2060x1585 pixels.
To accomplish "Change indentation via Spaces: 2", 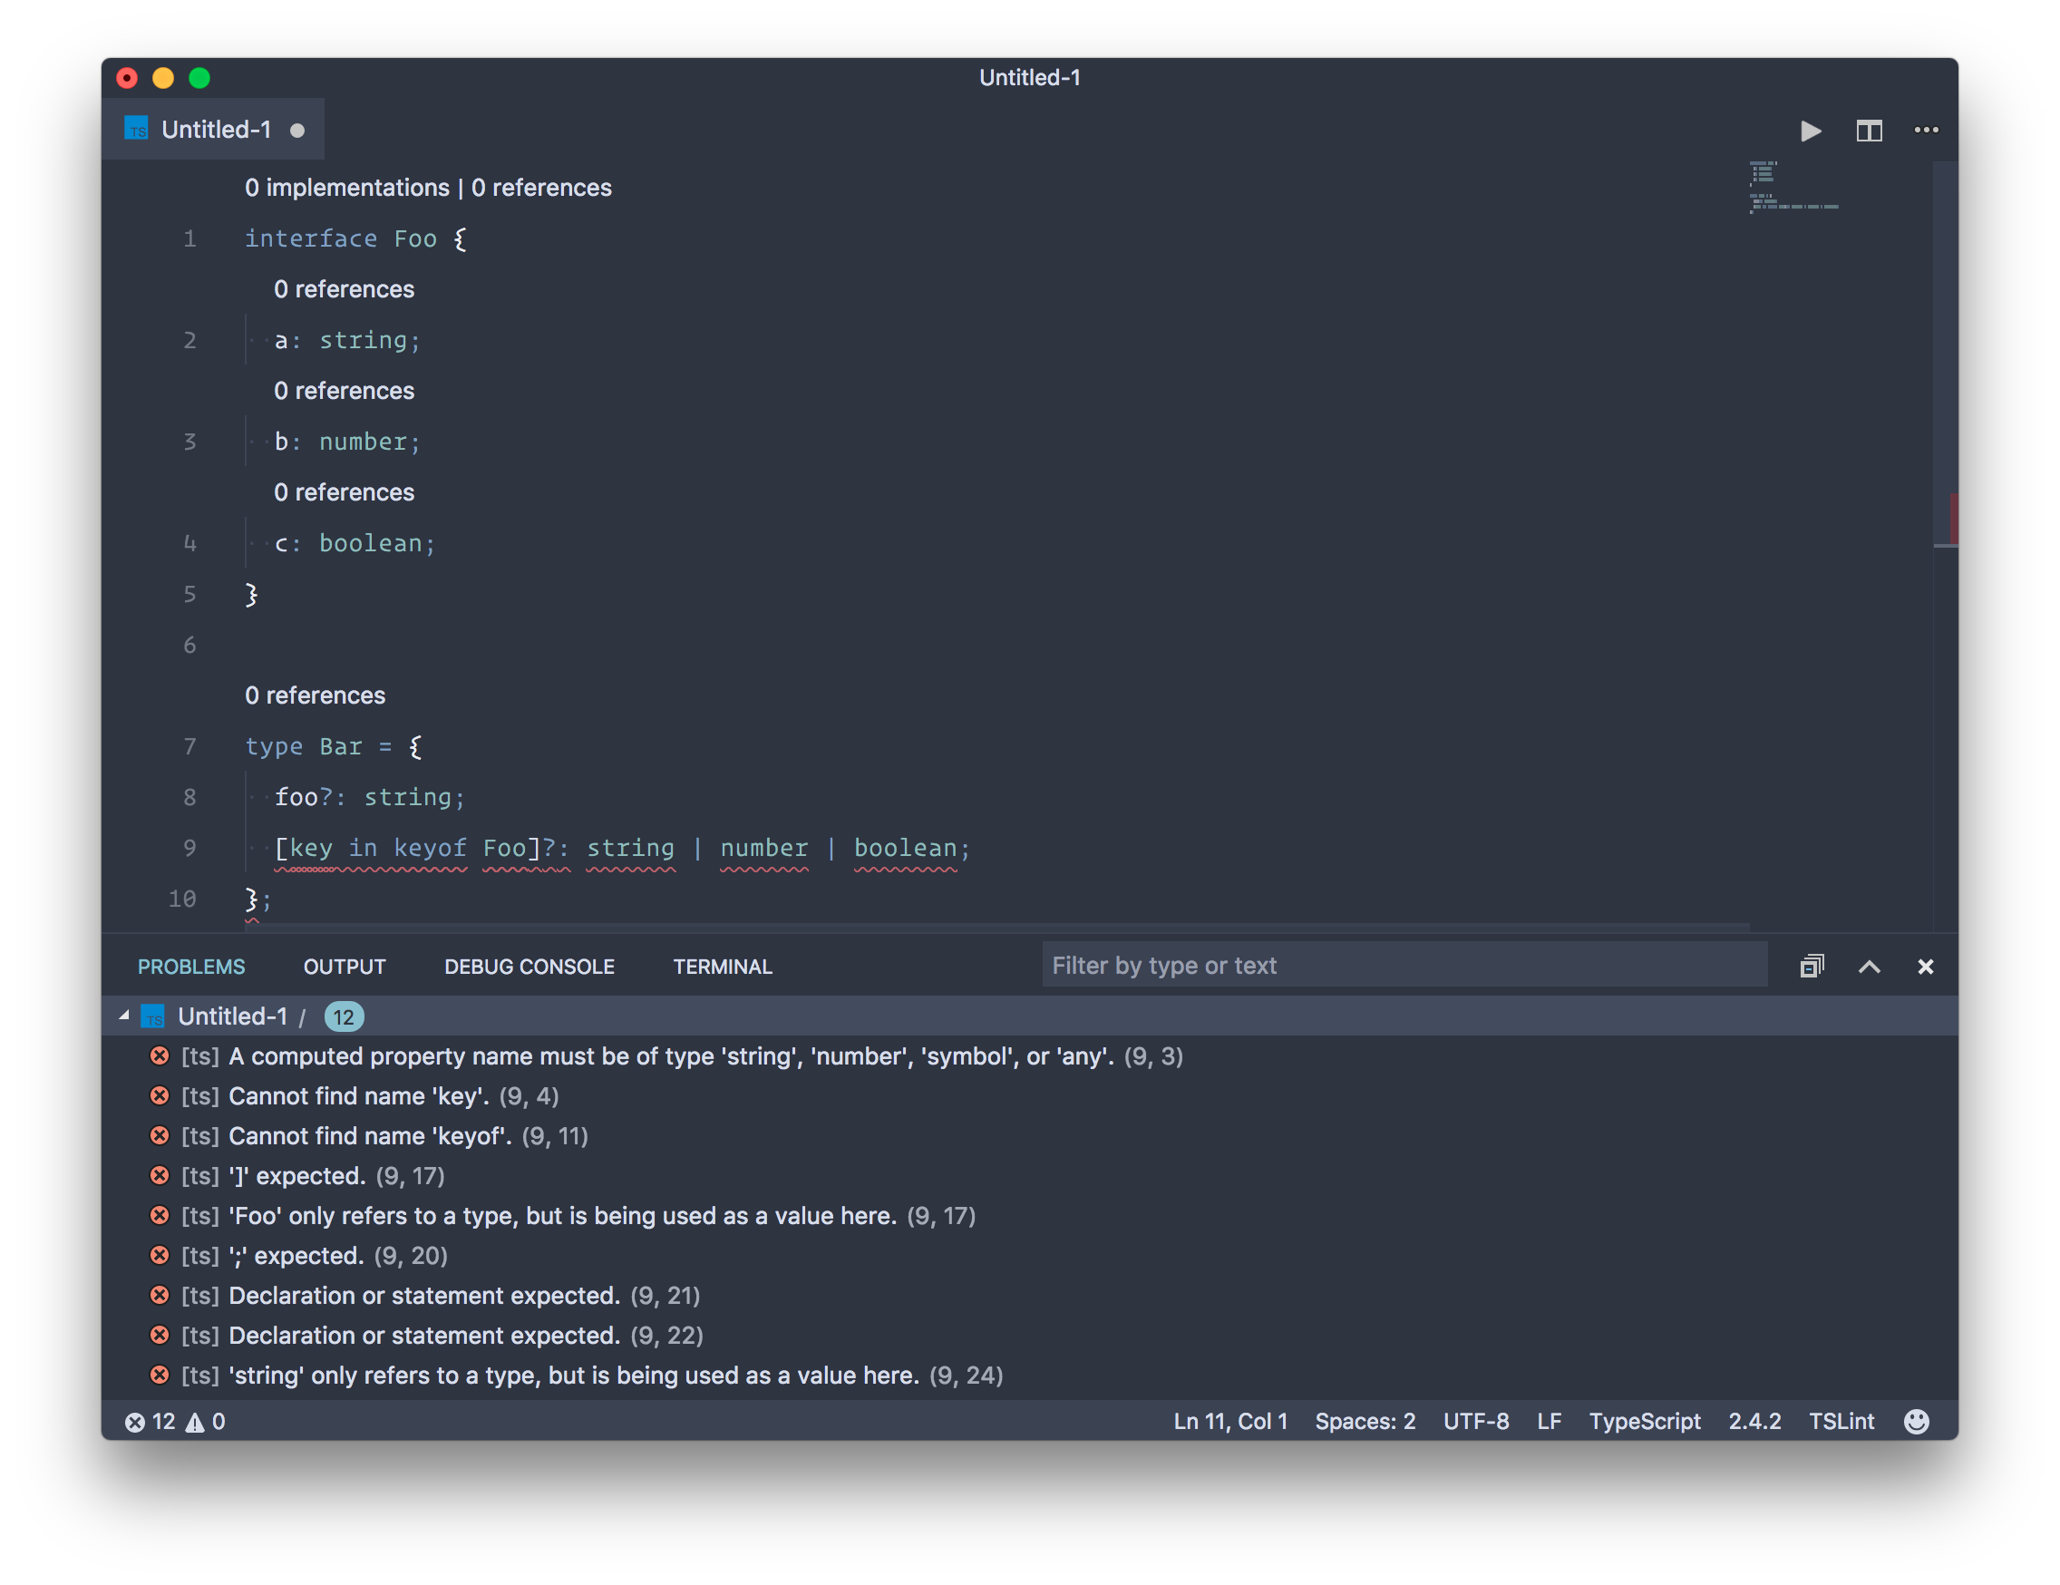I will [x=1364, y=1421].
